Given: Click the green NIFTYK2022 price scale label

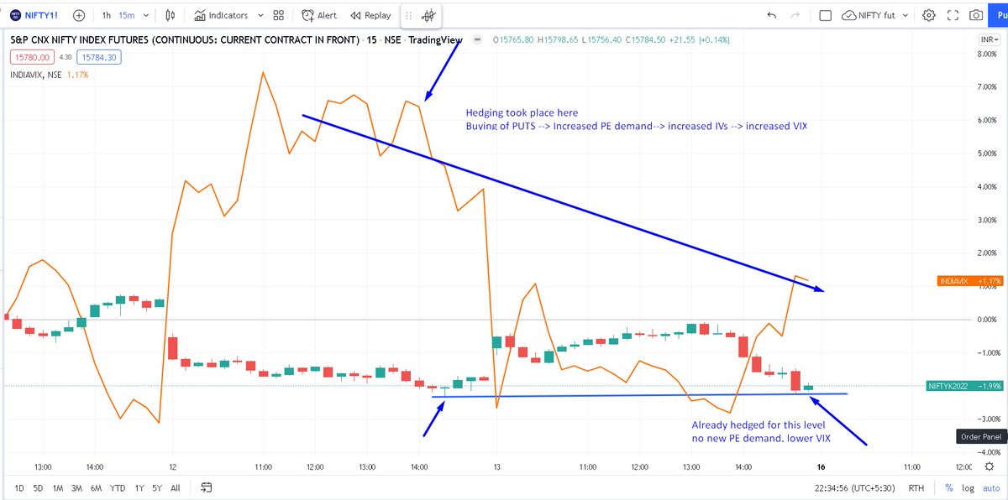Looking at the screenshot, I should 963,386.
